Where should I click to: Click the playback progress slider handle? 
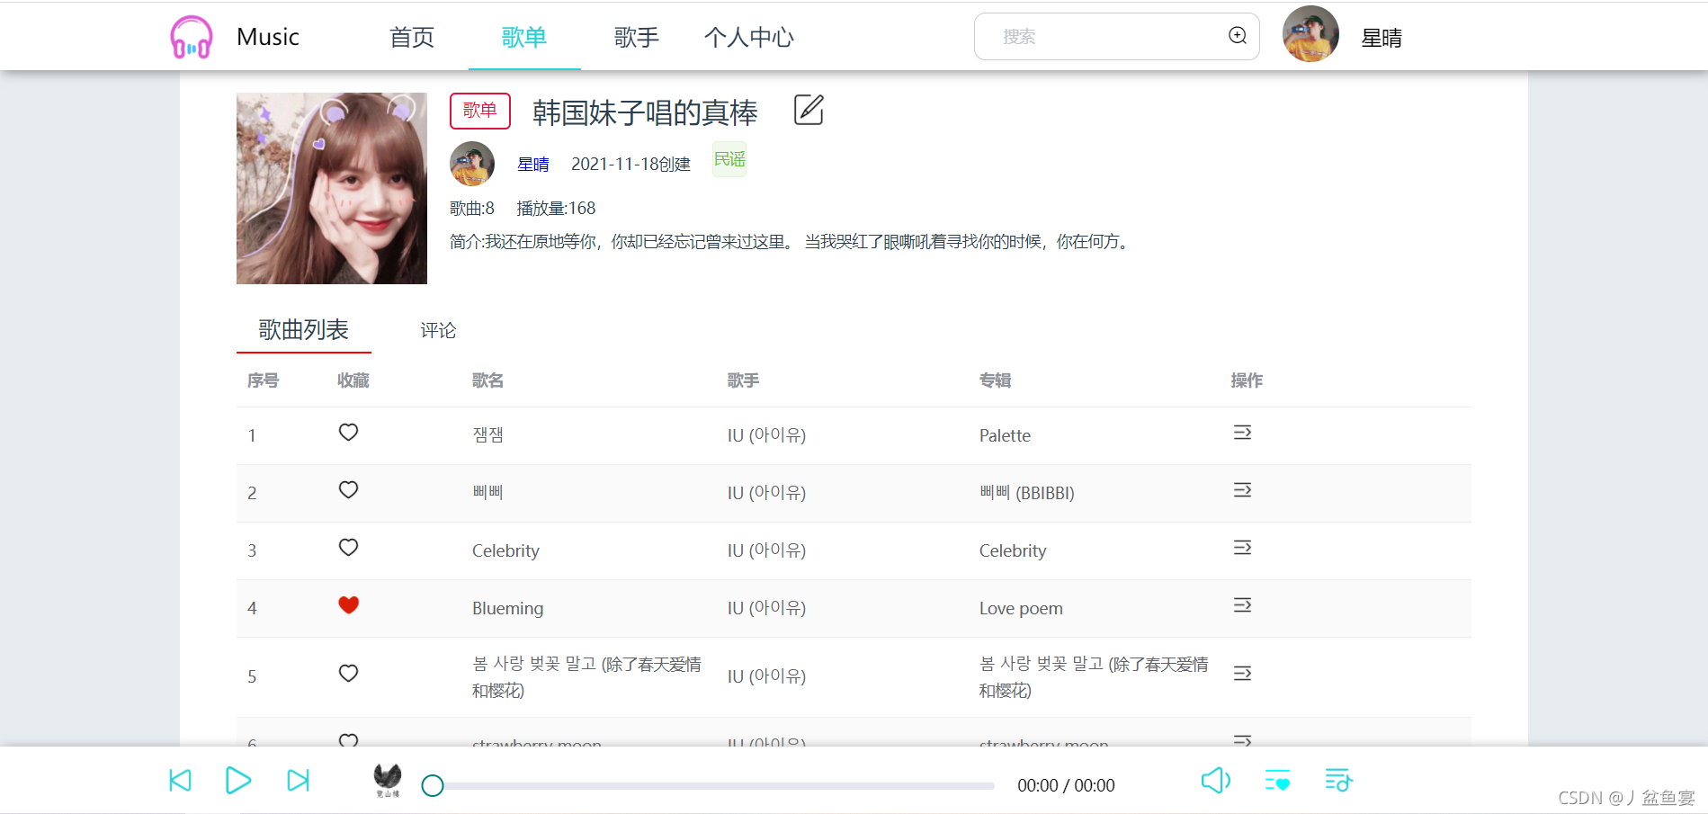[433, 785]
